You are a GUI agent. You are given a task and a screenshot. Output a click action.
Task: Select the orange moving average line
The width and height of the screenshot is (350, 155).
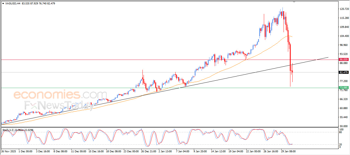[x=219, y=72]
